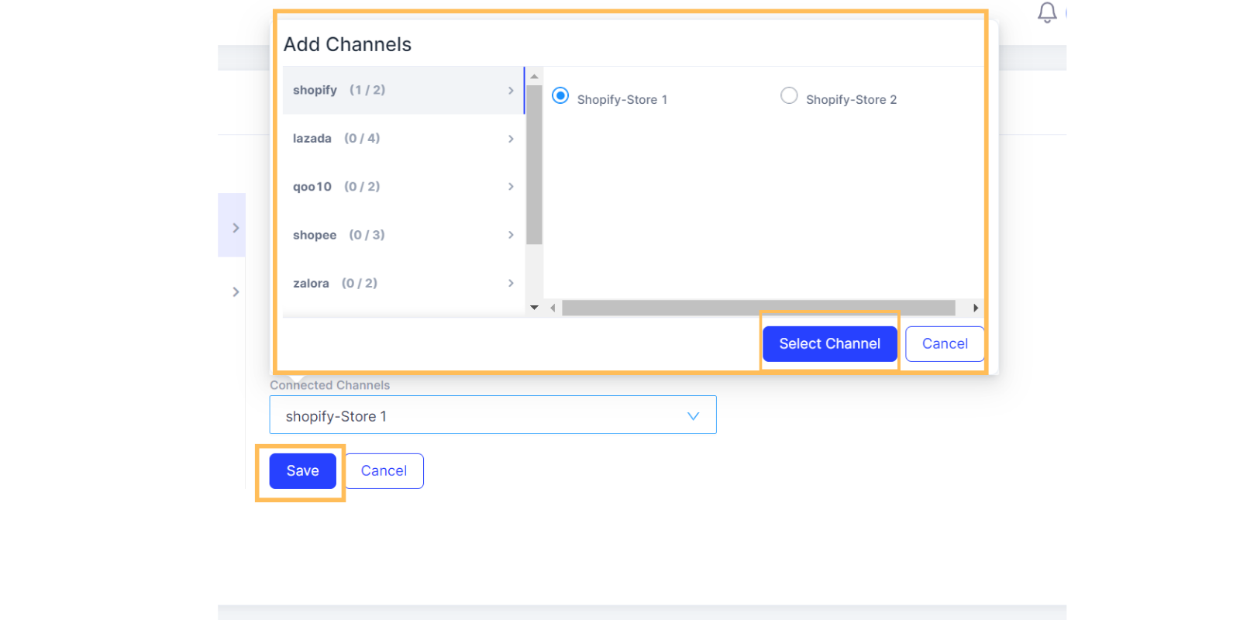
Task: Click the Shopify-Store 1 label text
Action: click(622, 99)
